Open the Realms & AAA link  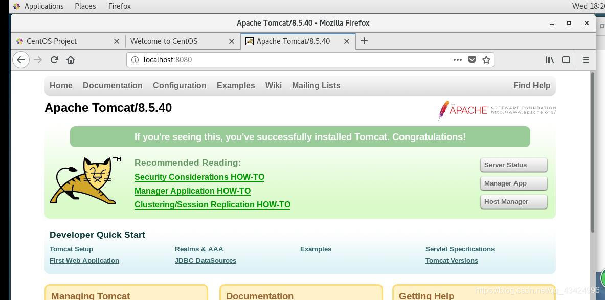click(x=199, y=249)
